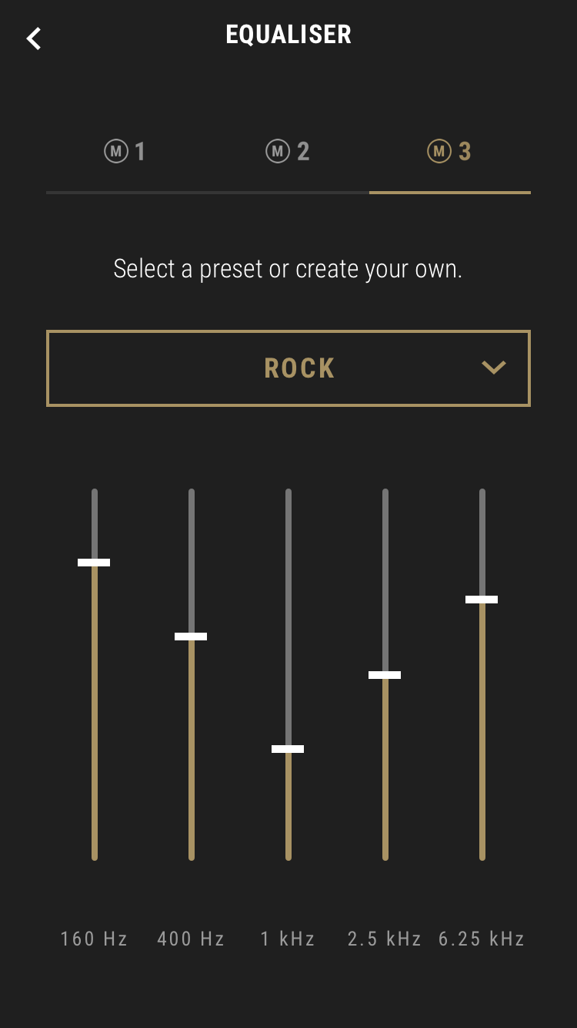This screenshot has height=1028, width=577.
Task: Click the 400 Hz frequency label
Action: pyautogui.click(x=191, y=939)
